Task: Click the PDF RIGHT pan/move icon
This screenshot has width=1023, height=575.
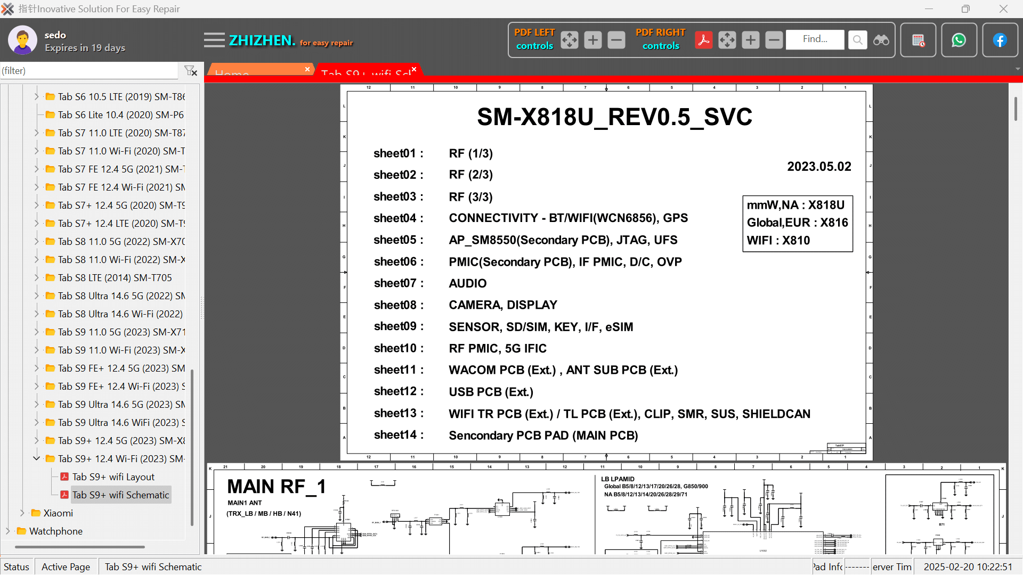Action: (x=727, y=40)
